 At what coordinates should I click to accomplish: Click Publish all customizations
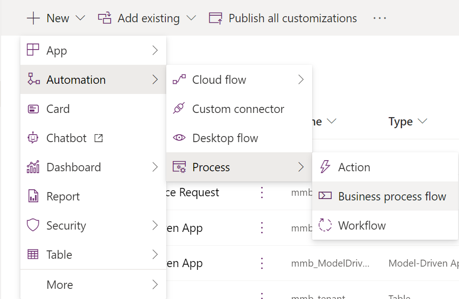283,18
